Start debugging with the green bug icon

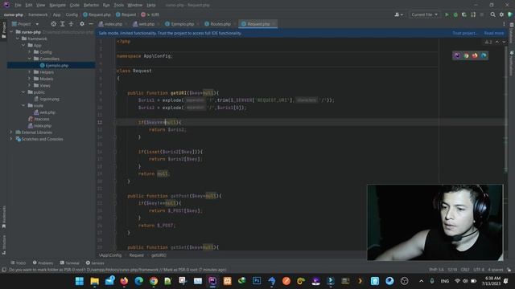pos(455,14)
